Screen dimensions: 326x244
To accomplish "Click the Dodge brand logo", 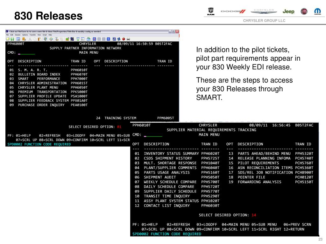I will (233, 11).
